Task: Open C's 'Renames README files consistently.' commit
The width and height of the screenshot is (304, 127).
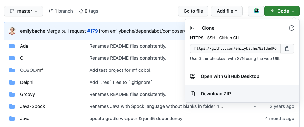Action: coord(128,58)
